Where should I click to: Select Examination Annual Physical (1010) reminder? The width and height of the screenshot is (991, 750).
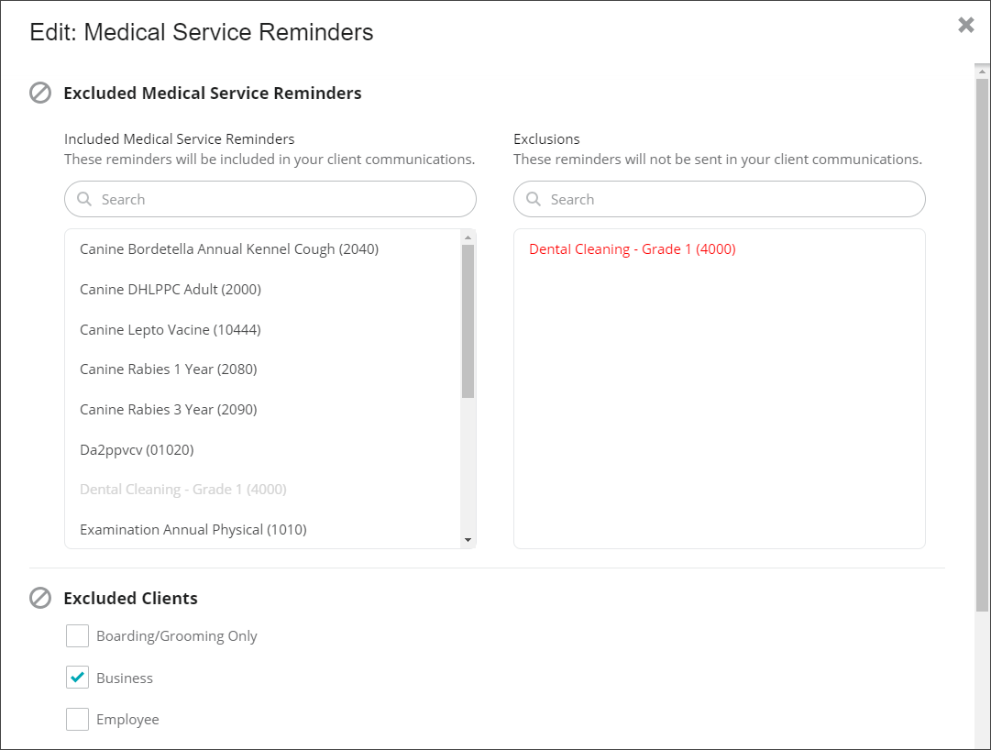(x=193, y=529)
